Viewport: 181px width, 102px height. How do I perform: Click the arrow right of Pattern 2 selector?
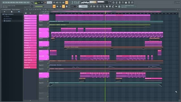[89, 6]
